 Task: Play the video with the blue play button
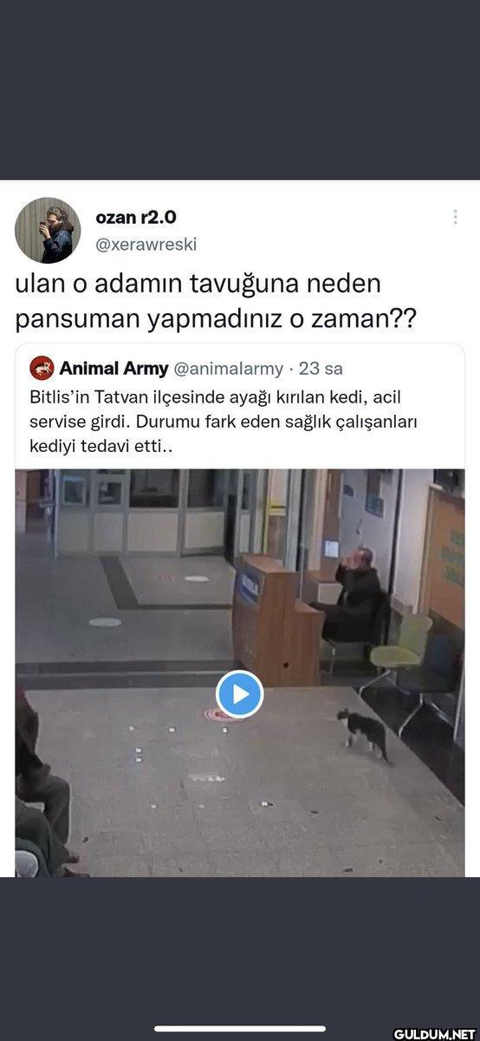pos(239,694)
